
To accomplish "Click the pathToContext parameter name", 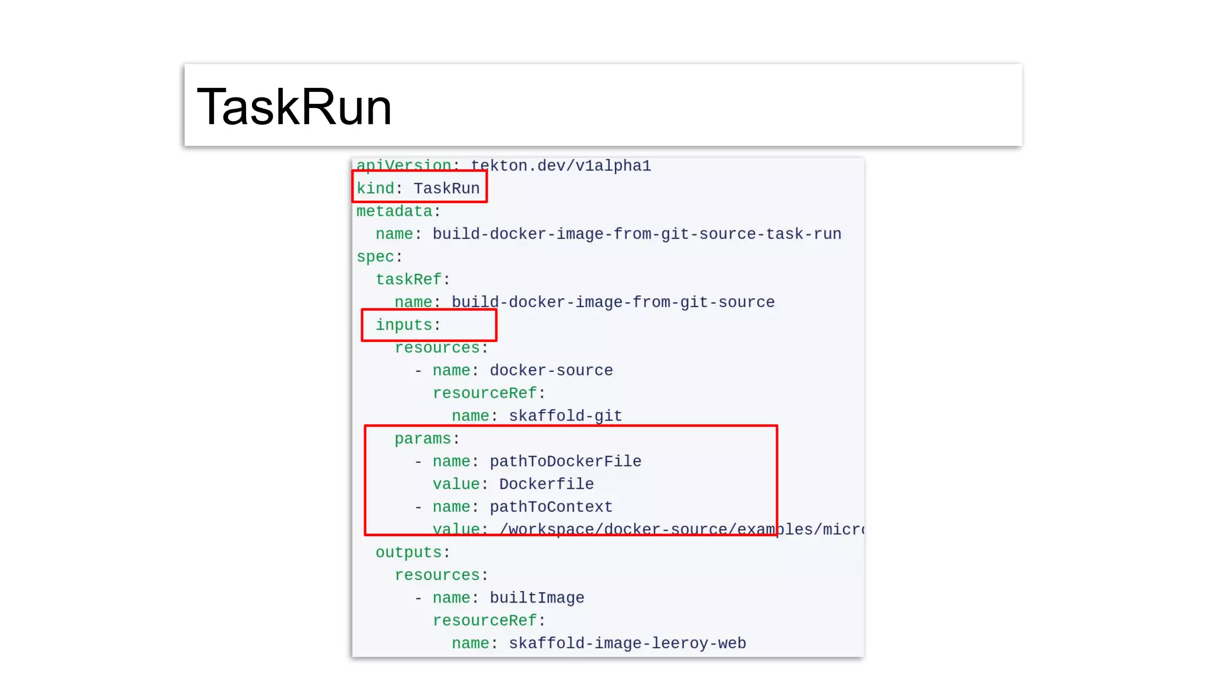I will click(x=551, y=507).
